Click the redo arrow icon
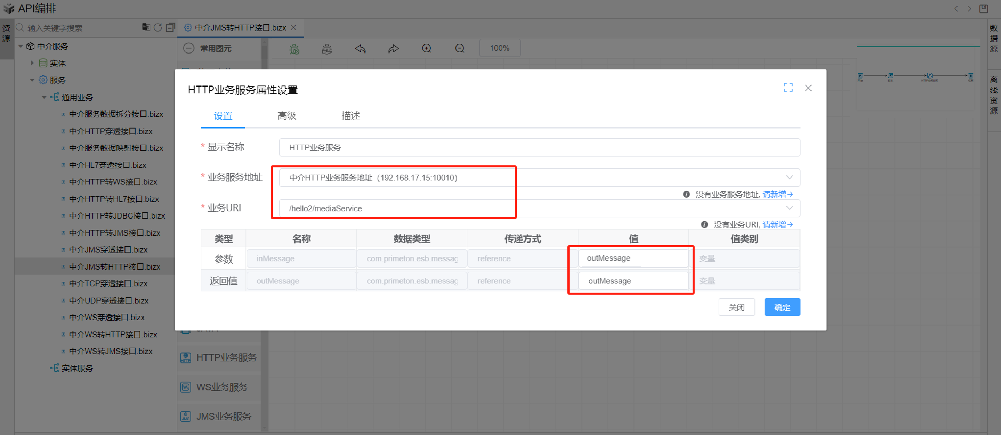Viewport: 1001px width, 436px height. click(x=393, y=49)
